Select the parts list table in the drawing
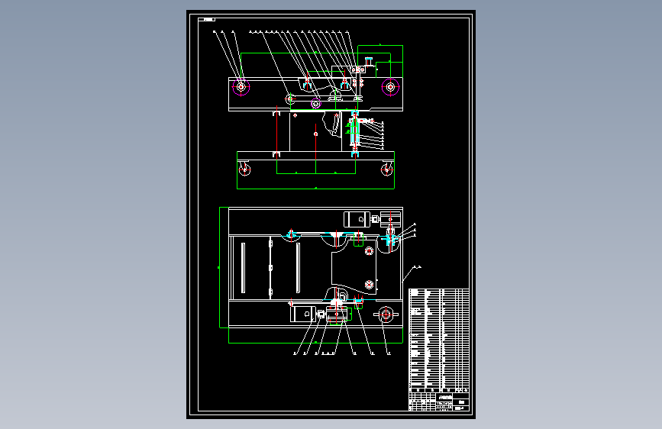This screenshot has height=429, width=662. [x=439, y=340]
